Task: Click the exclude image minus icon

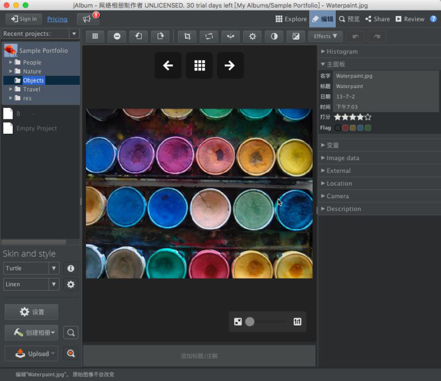Action: (x=117, y=36)
